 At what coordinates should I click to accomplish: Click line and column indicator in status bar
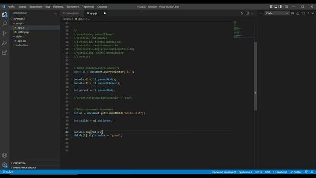(x=224, y=172)
